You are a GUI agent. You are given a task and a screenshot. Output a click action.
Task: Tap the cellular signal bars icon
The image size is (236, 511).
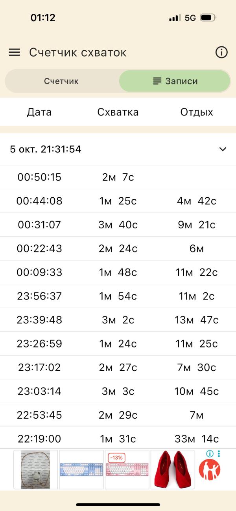pyautogui.click(x=175, y=18)
